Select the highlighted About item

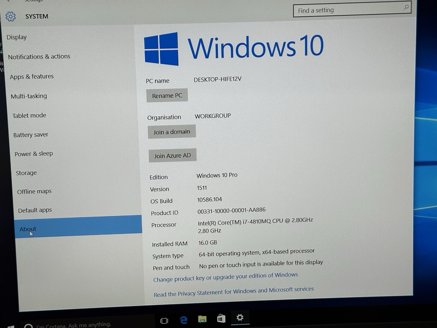[x=78, y=227]
